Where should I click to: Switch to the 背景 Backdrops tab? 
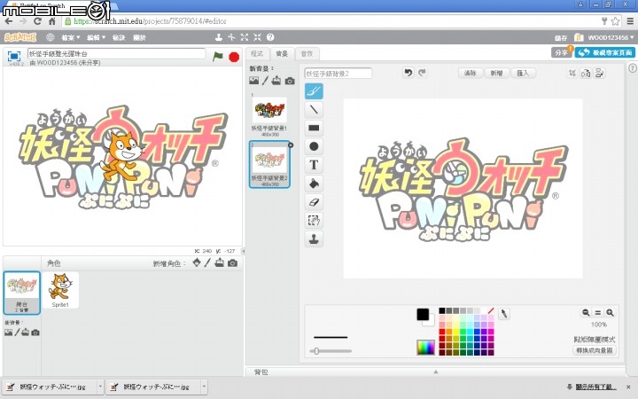pyautogui.click(x=282, y=54)
